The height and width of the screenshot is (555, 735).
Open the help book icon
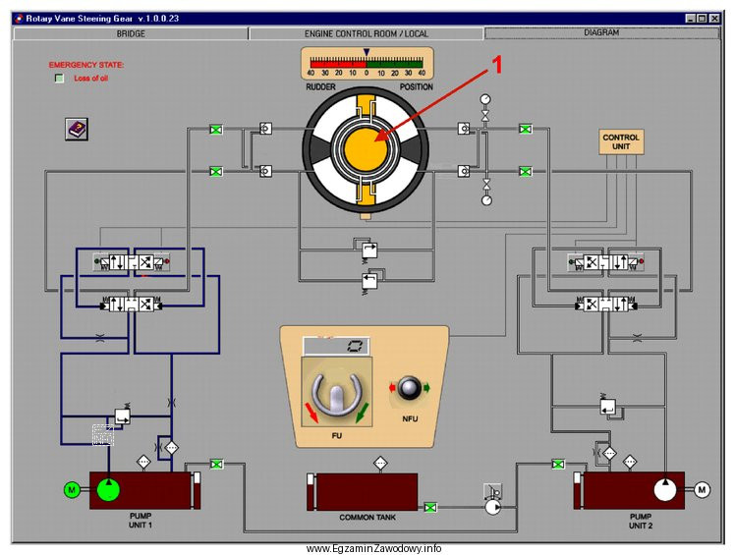tap(77, 129)
